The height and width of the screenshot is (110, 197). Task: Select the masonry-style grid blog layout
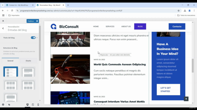coord(28,85)
